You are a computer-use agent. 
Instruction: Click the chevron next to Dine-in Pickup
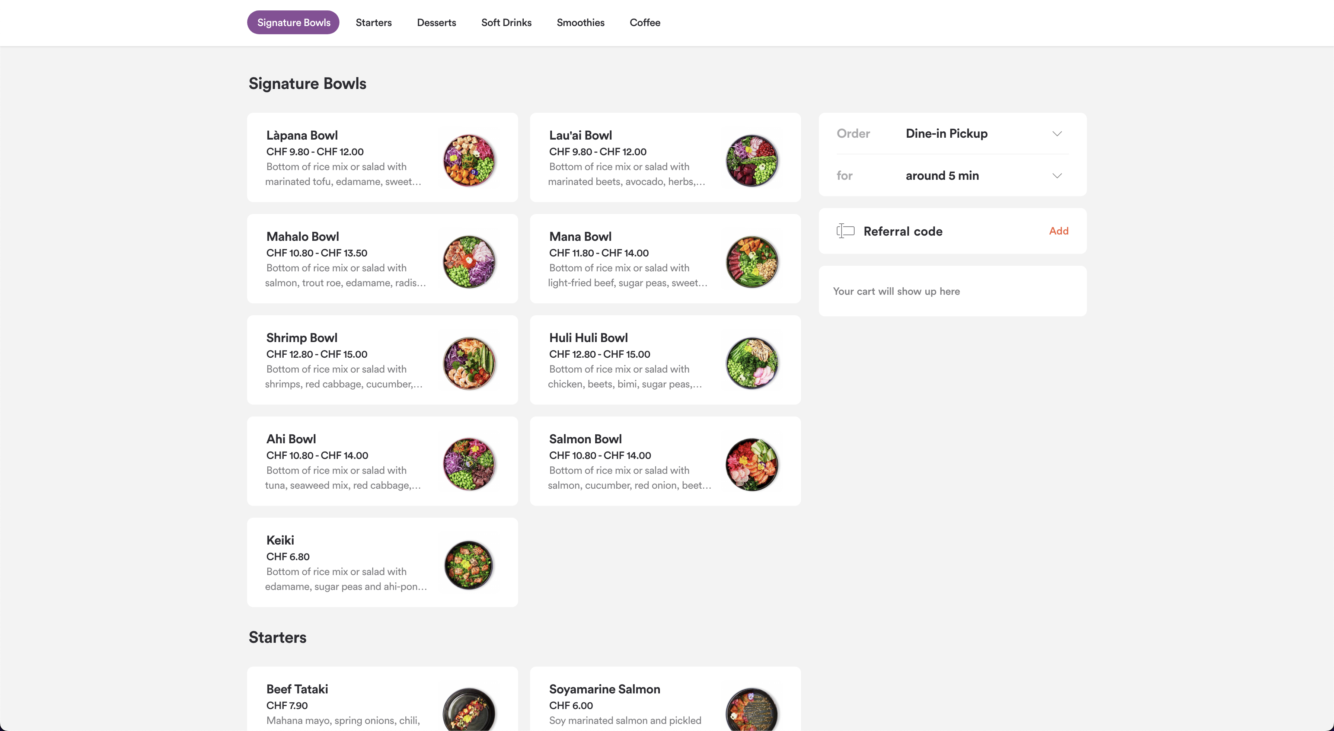(1057, 134)
